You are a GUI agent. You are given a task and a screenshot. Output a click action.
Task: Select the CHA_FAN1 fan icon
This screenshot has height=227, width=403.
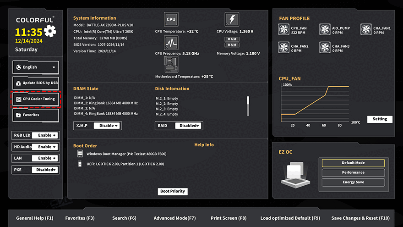pos(366,29)
